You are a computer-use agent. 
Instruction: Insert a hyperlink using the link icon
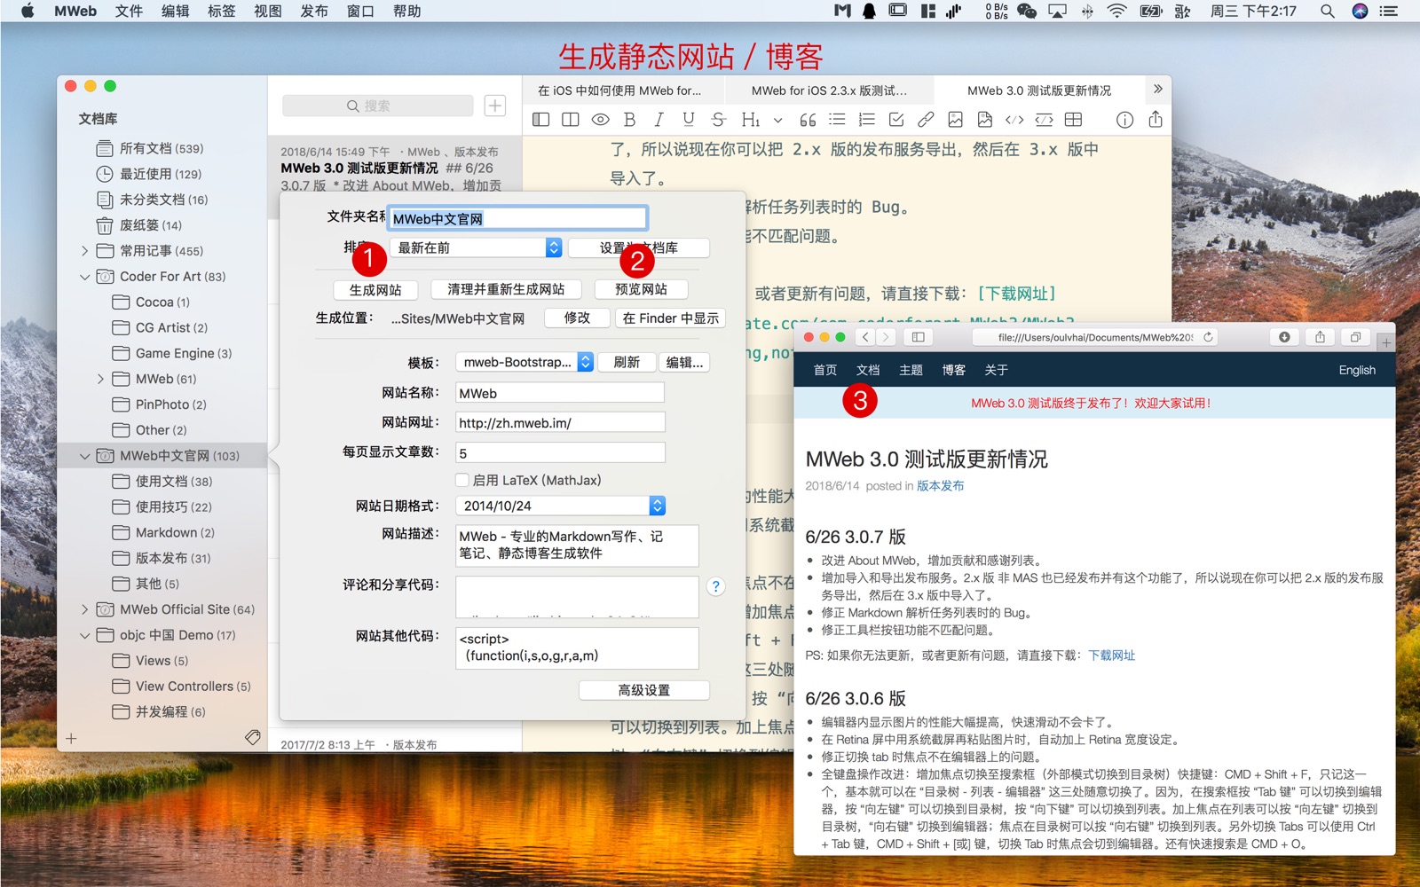(926, 120)
